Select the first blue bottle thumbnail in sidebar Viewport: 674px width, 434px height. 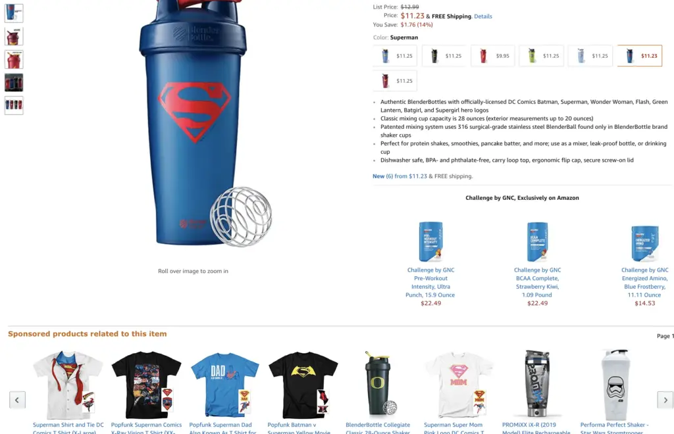pyautogui.click(x=14, y=13)
